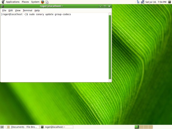
Task: Switch to the third workspace
Action: tap(146, 127)
